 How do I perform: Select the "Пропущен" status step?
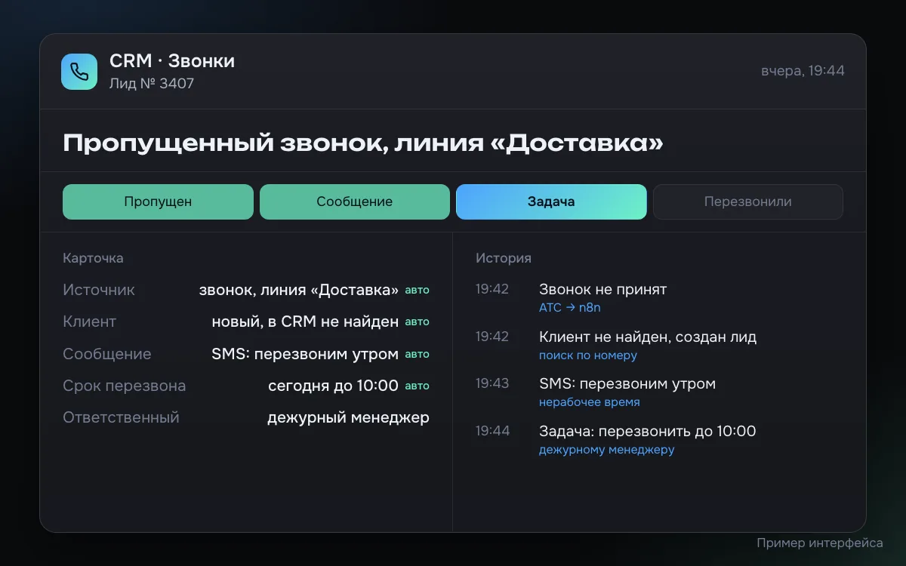pos(158,201)
